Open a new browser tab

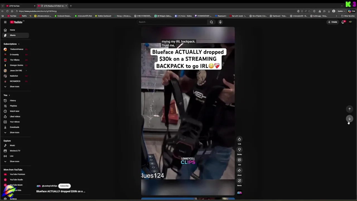click(71, 6)
